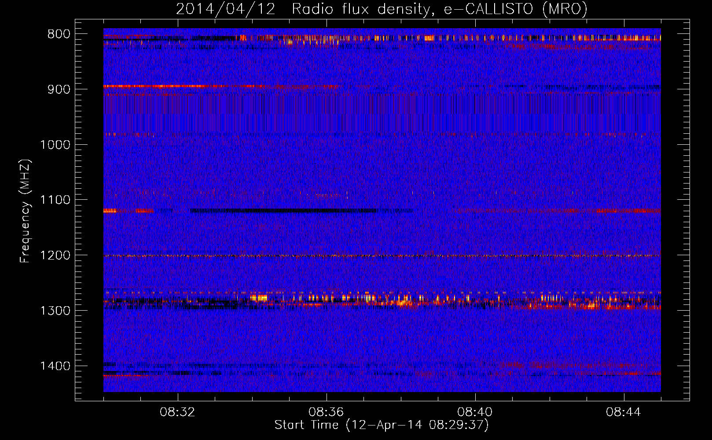Screen dimensions: 712x440
Task: Click the 08:40 time tick label
Action: coord(475,412)
